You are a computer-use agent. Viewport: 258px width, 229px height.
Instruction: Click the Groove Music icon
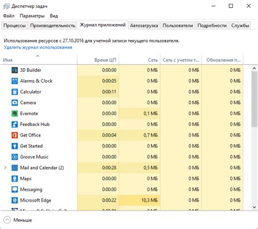[x=15, y=157]
